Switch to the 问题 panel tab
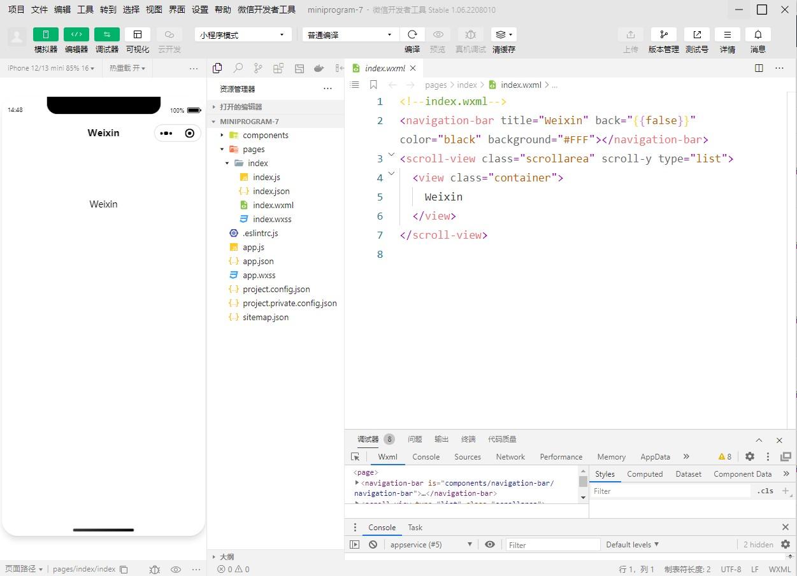 [x=415, y=439]
